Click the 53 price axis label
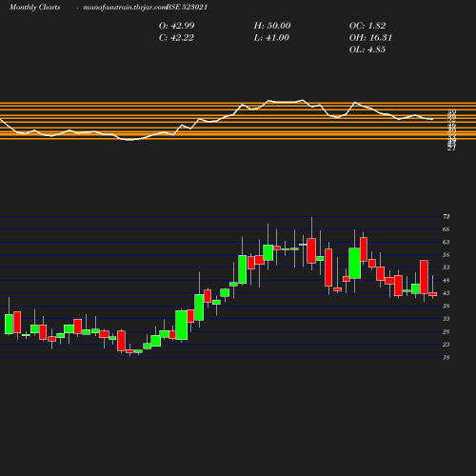Screen dimensions: 476x476 (446, 268)
